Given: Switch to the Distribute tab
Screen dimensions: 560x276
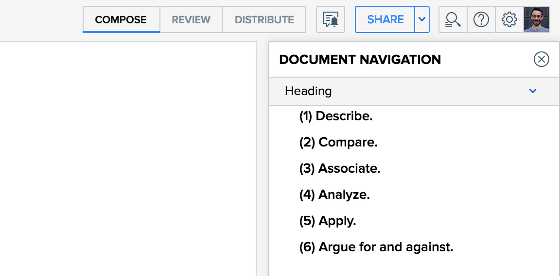Looking at the screenshot, I should pos(264,20).
